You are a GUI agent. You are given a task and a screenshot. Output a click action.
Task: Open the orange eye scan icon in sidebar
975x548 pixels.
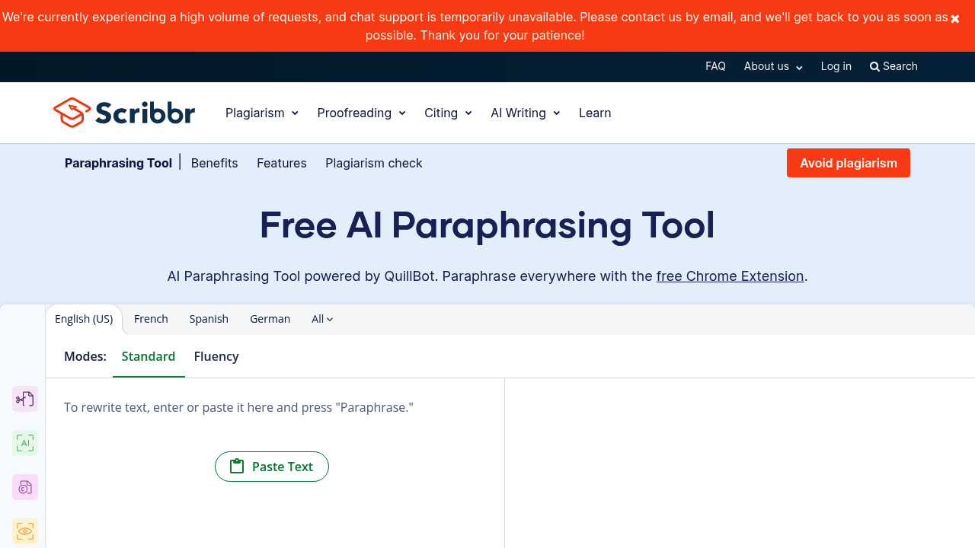point(25,531)
